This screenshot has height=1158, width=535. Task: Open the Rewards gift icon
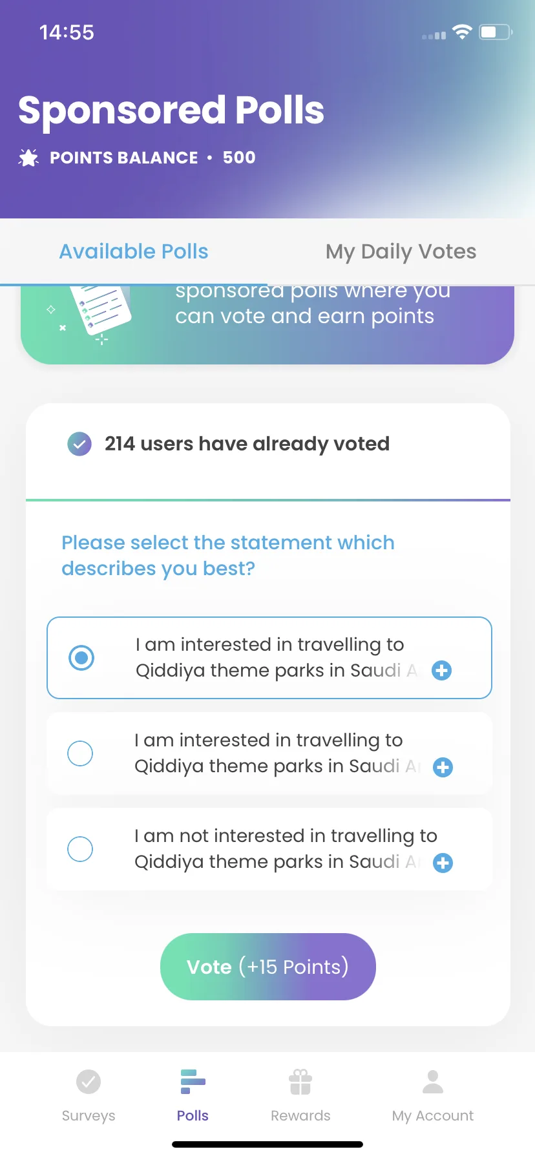coord(300,1081)
